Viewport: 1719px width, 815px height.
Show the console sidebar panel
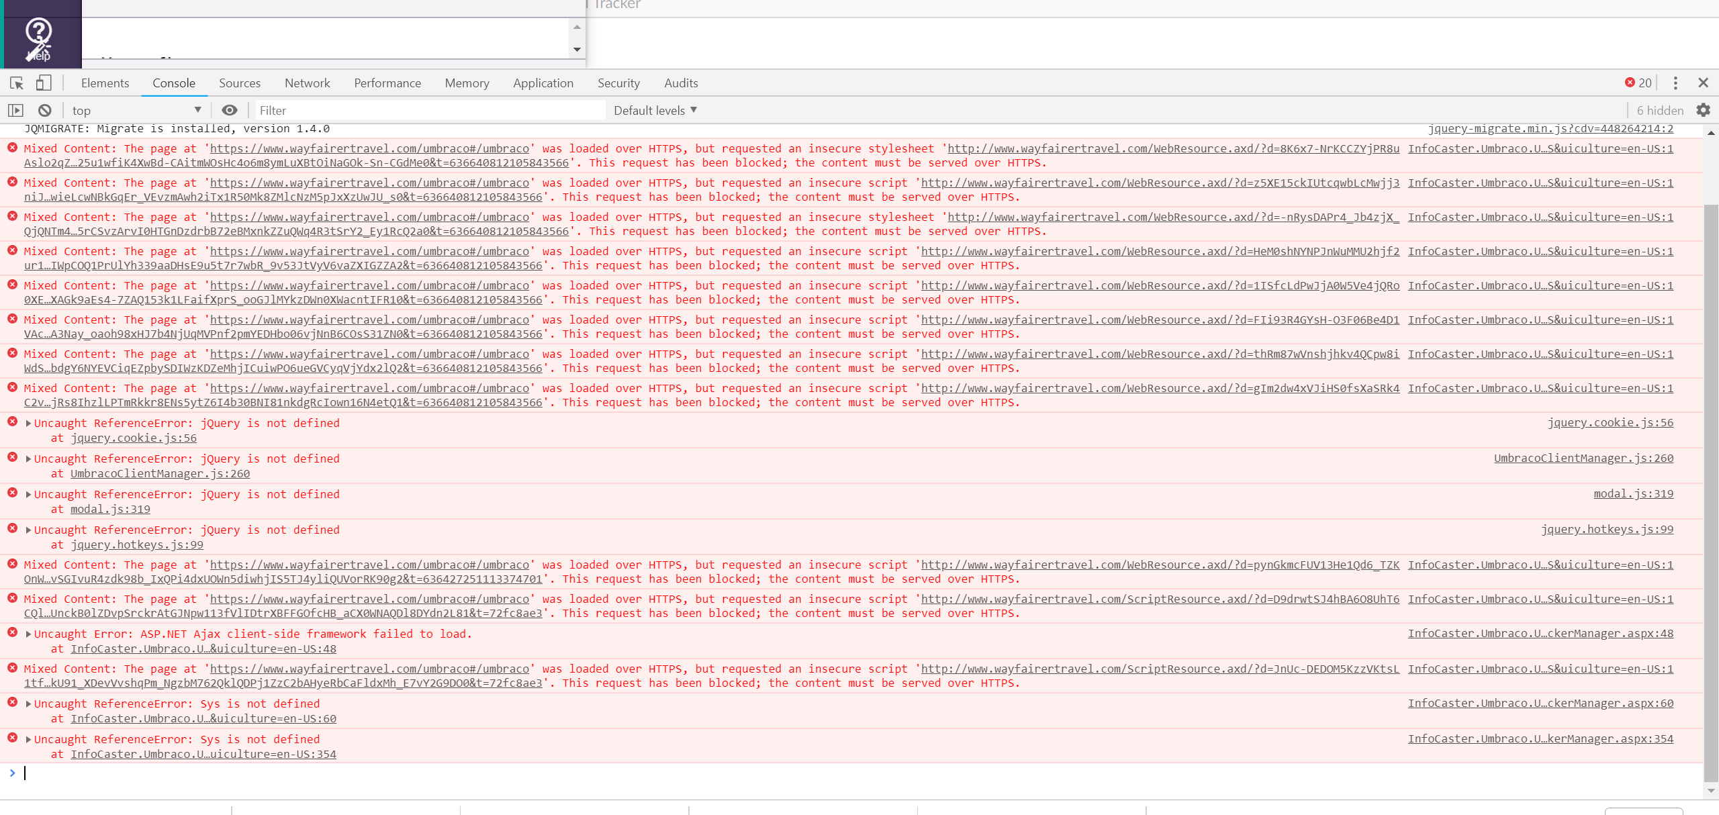[15, 110]
